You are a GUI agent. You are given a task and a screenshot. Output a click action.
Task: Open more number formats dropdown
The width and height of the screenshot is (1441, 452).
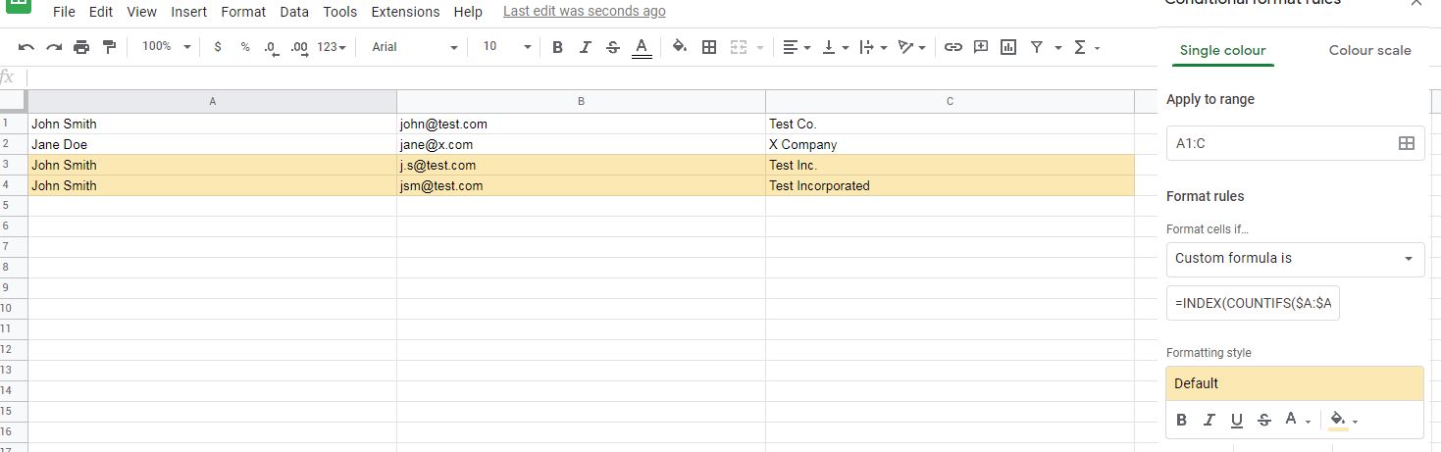[332, 47]
